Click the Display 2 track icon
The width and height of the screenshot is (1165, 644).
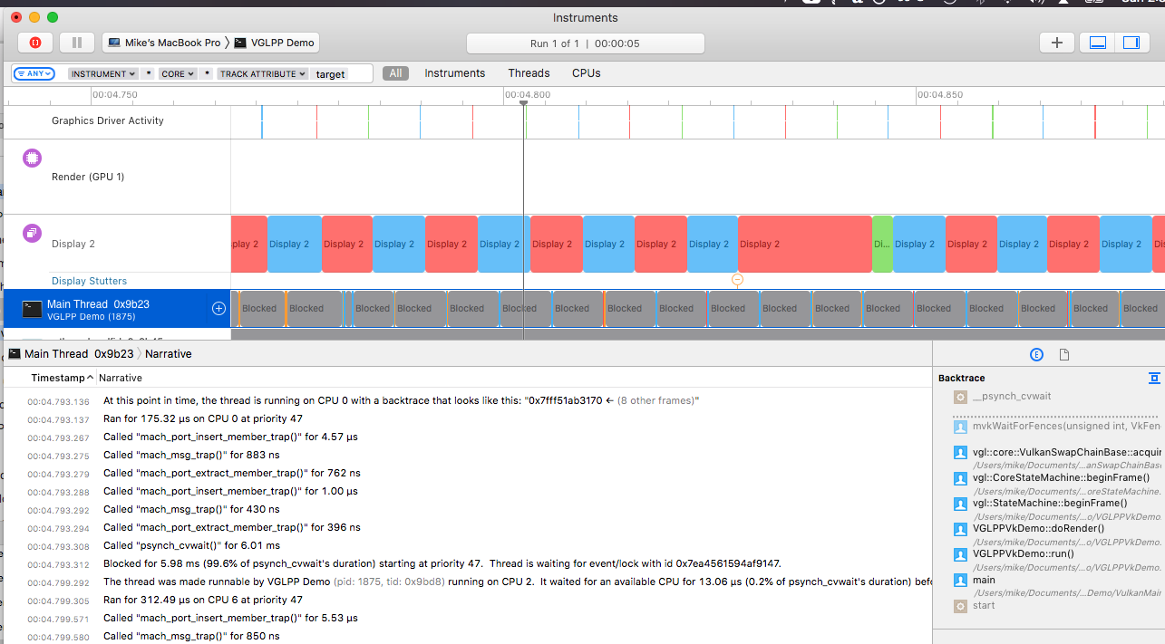pyautogui.click(x=32, y=234)
